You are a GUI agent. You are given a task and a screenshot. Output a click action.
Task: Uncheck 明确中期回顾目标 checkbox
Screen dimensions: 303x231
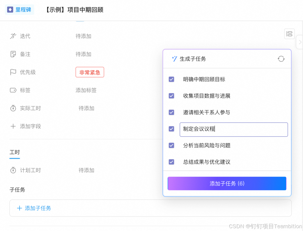coord(171,79)
